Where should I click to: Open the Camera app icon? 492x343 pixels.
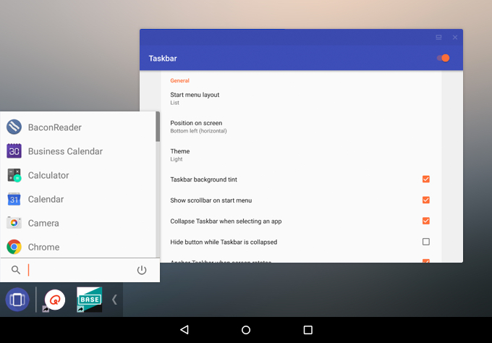pos(14,223)
